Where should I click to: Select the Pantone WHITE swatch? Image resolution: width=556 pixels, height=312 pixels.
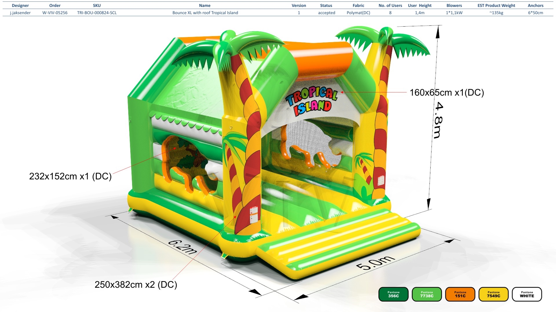pyautogui.click(x=527, y=294)
